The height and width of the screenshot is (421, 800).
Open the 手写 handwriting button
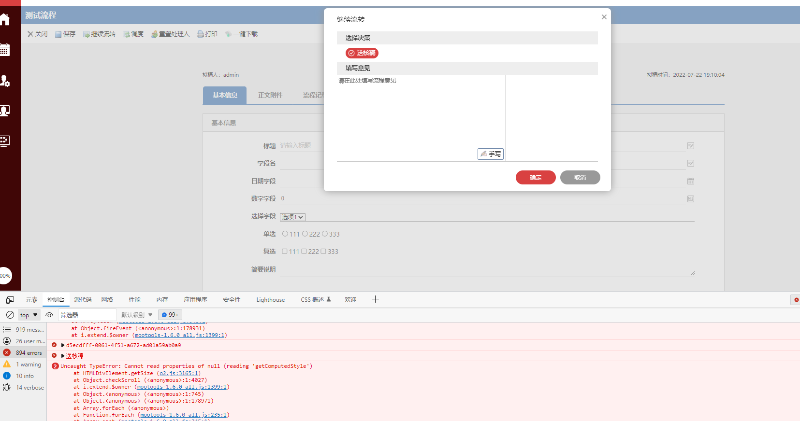point(491,154)
